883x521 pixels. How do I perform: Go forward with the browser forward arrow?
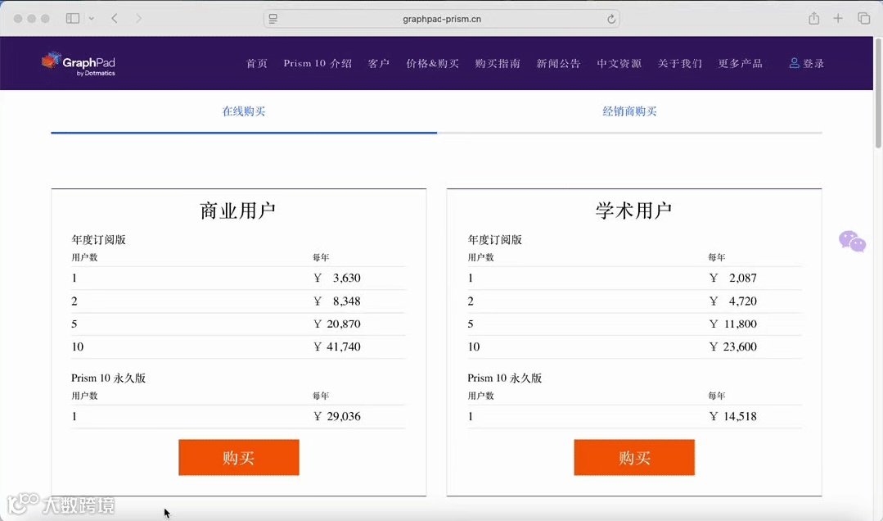pyautogui.click(x=138, y=19)
